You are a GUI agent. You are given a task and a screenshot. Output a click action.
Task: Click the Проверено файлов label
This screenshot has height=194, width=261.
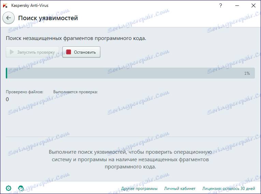[25, 92]
